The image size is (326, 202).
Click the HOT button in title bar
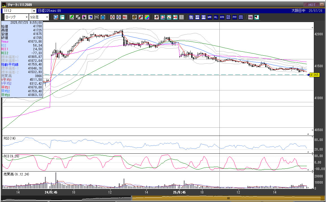click(x=312, y=5)
